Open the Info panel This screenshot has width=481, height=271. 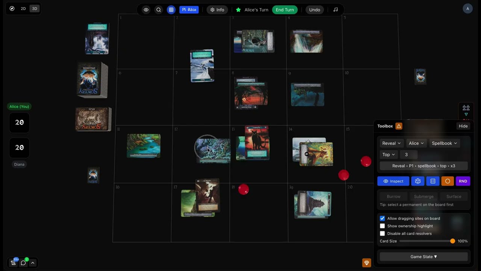[x=217, y=10]
